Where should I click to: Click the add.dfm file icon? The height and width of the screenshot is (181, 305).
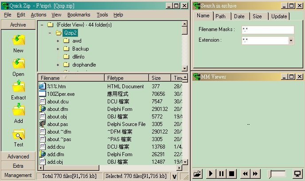click(x=43, y=154)
